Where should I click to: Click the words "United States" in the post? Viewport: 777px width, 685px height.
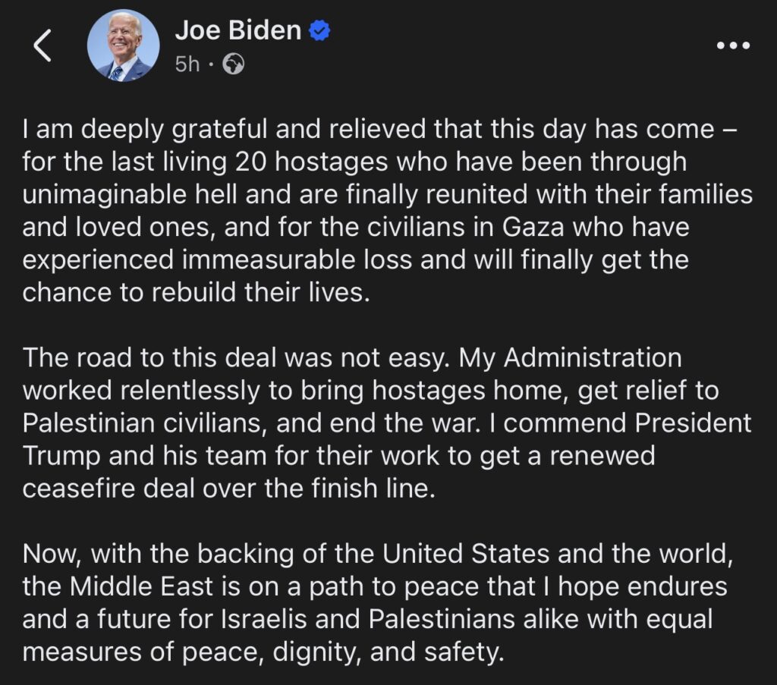point(467,554)
